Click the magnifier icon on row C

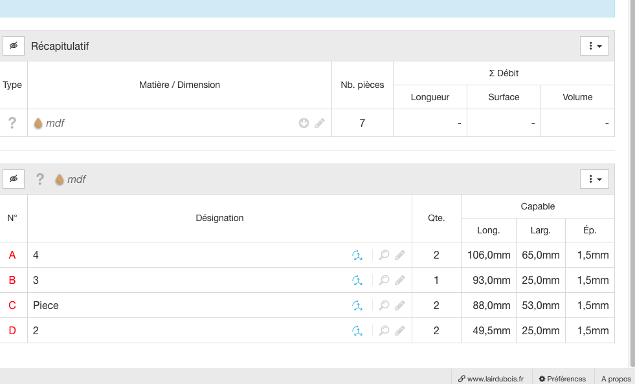384,306
